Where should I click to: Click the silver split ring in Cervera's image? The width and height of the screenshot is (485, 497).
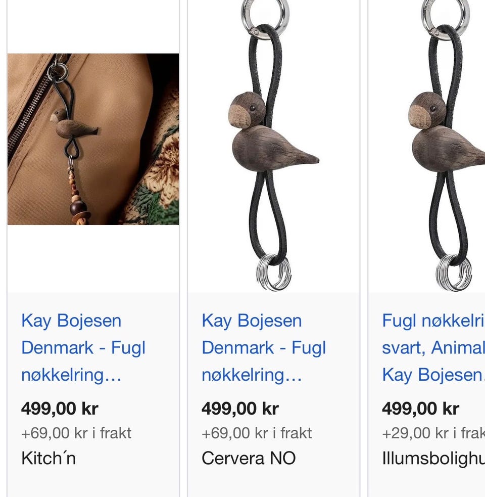tap(273, 273)
